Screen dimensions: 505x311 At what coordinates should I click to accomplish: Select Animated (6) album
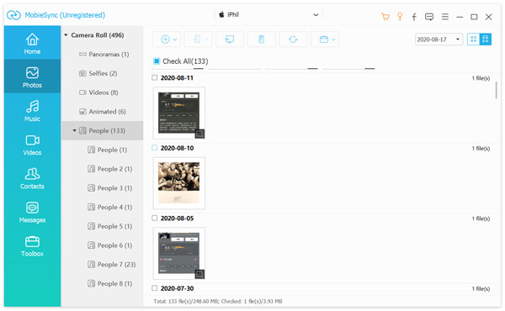click(103, 112)
